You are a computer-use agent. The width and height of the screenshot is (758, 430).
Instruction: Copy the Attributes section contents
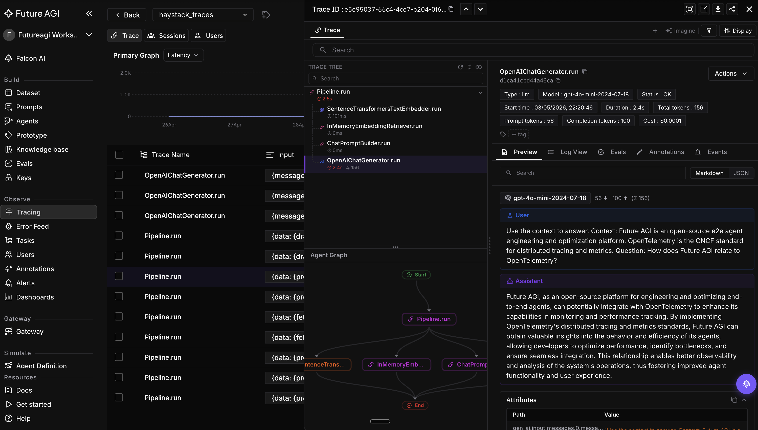click(734, 400)
